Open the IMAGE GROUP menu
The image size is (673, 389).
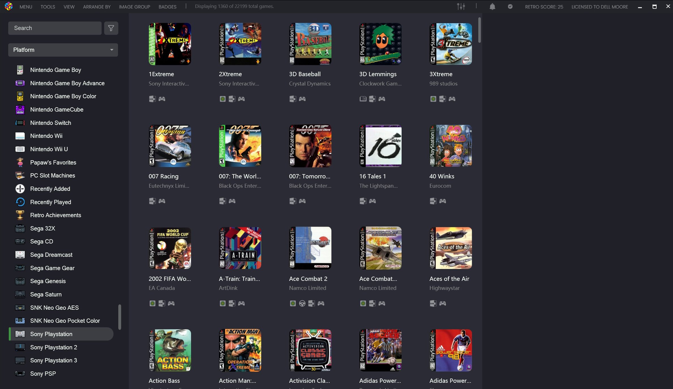[x=134, y=7]
